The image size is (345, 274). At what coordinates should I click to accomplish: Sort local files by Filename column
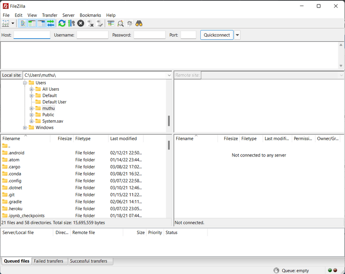click(26, 139)
